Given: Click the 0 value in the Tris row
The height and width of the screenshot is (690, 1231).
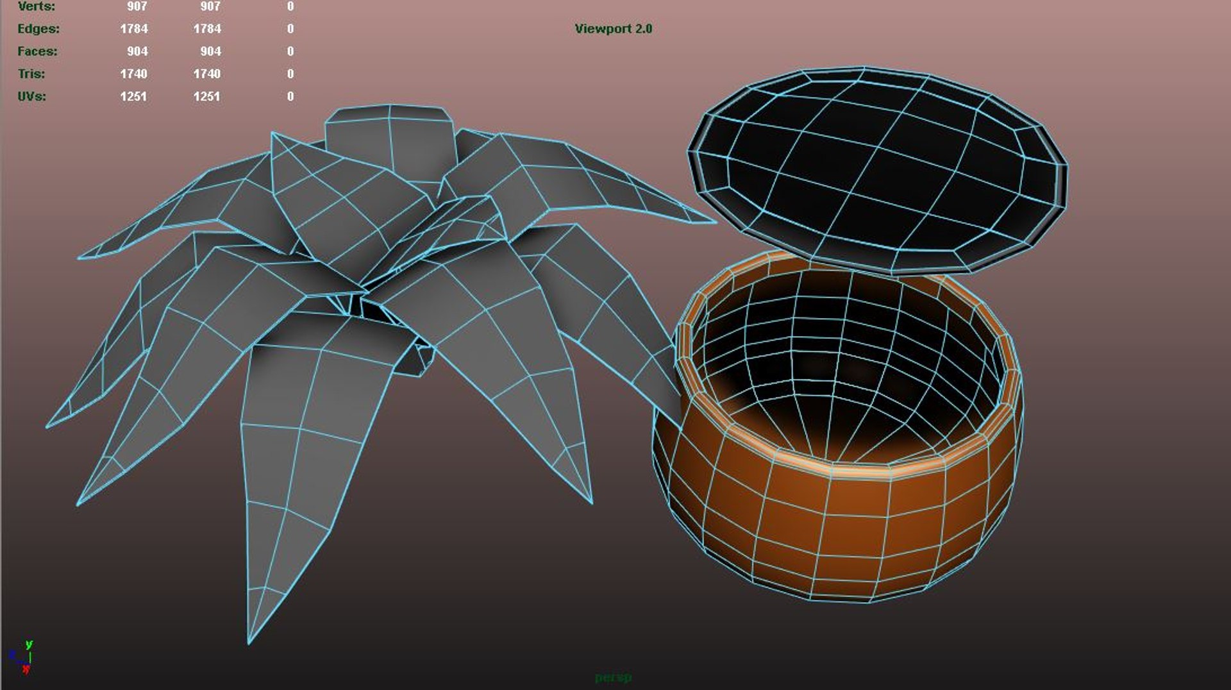Looking at the screenshot, I should pos(290,74).
